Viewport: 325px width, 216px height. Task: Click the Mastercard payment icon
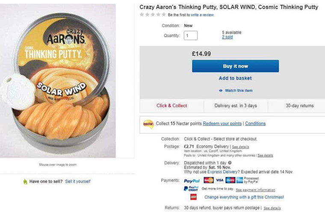point(209,180)
